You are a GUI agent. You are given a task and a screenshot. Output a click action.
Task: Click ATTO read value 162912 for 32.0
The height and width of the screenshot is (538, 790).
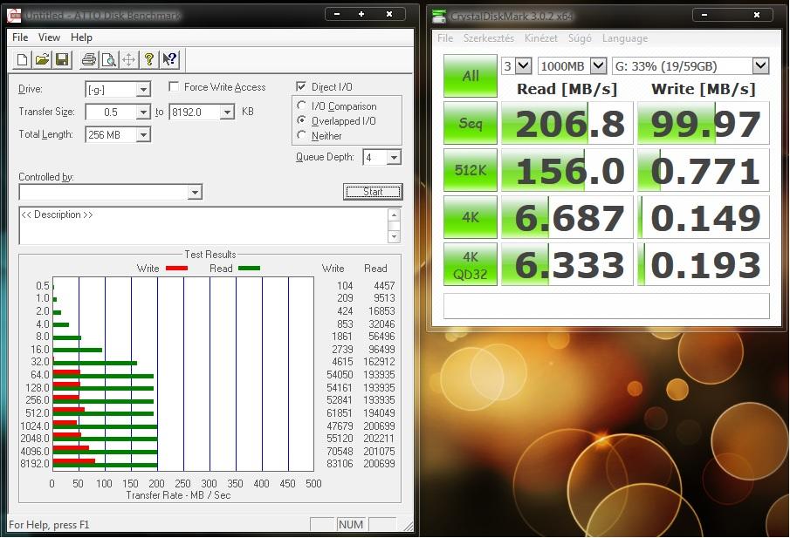click(379, 361)
